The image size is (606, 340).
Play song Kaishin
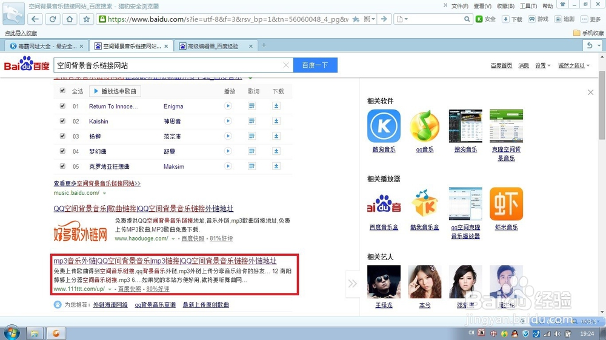coord(228,121)
